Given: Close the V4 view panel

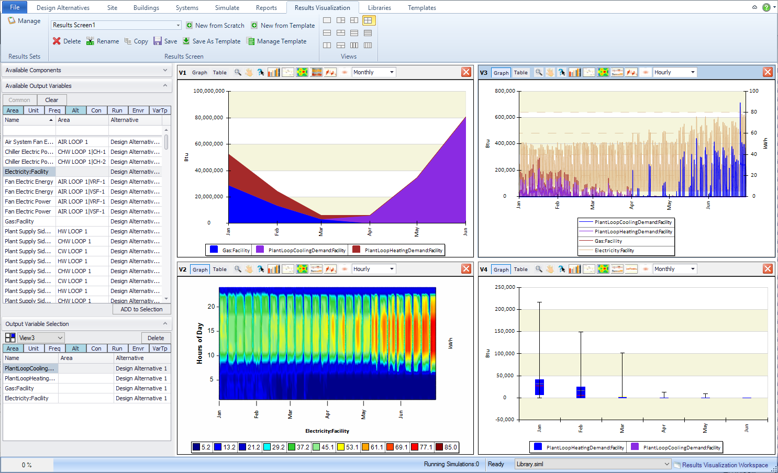Looking at the screenshot, I should click(x=768, y=269).
